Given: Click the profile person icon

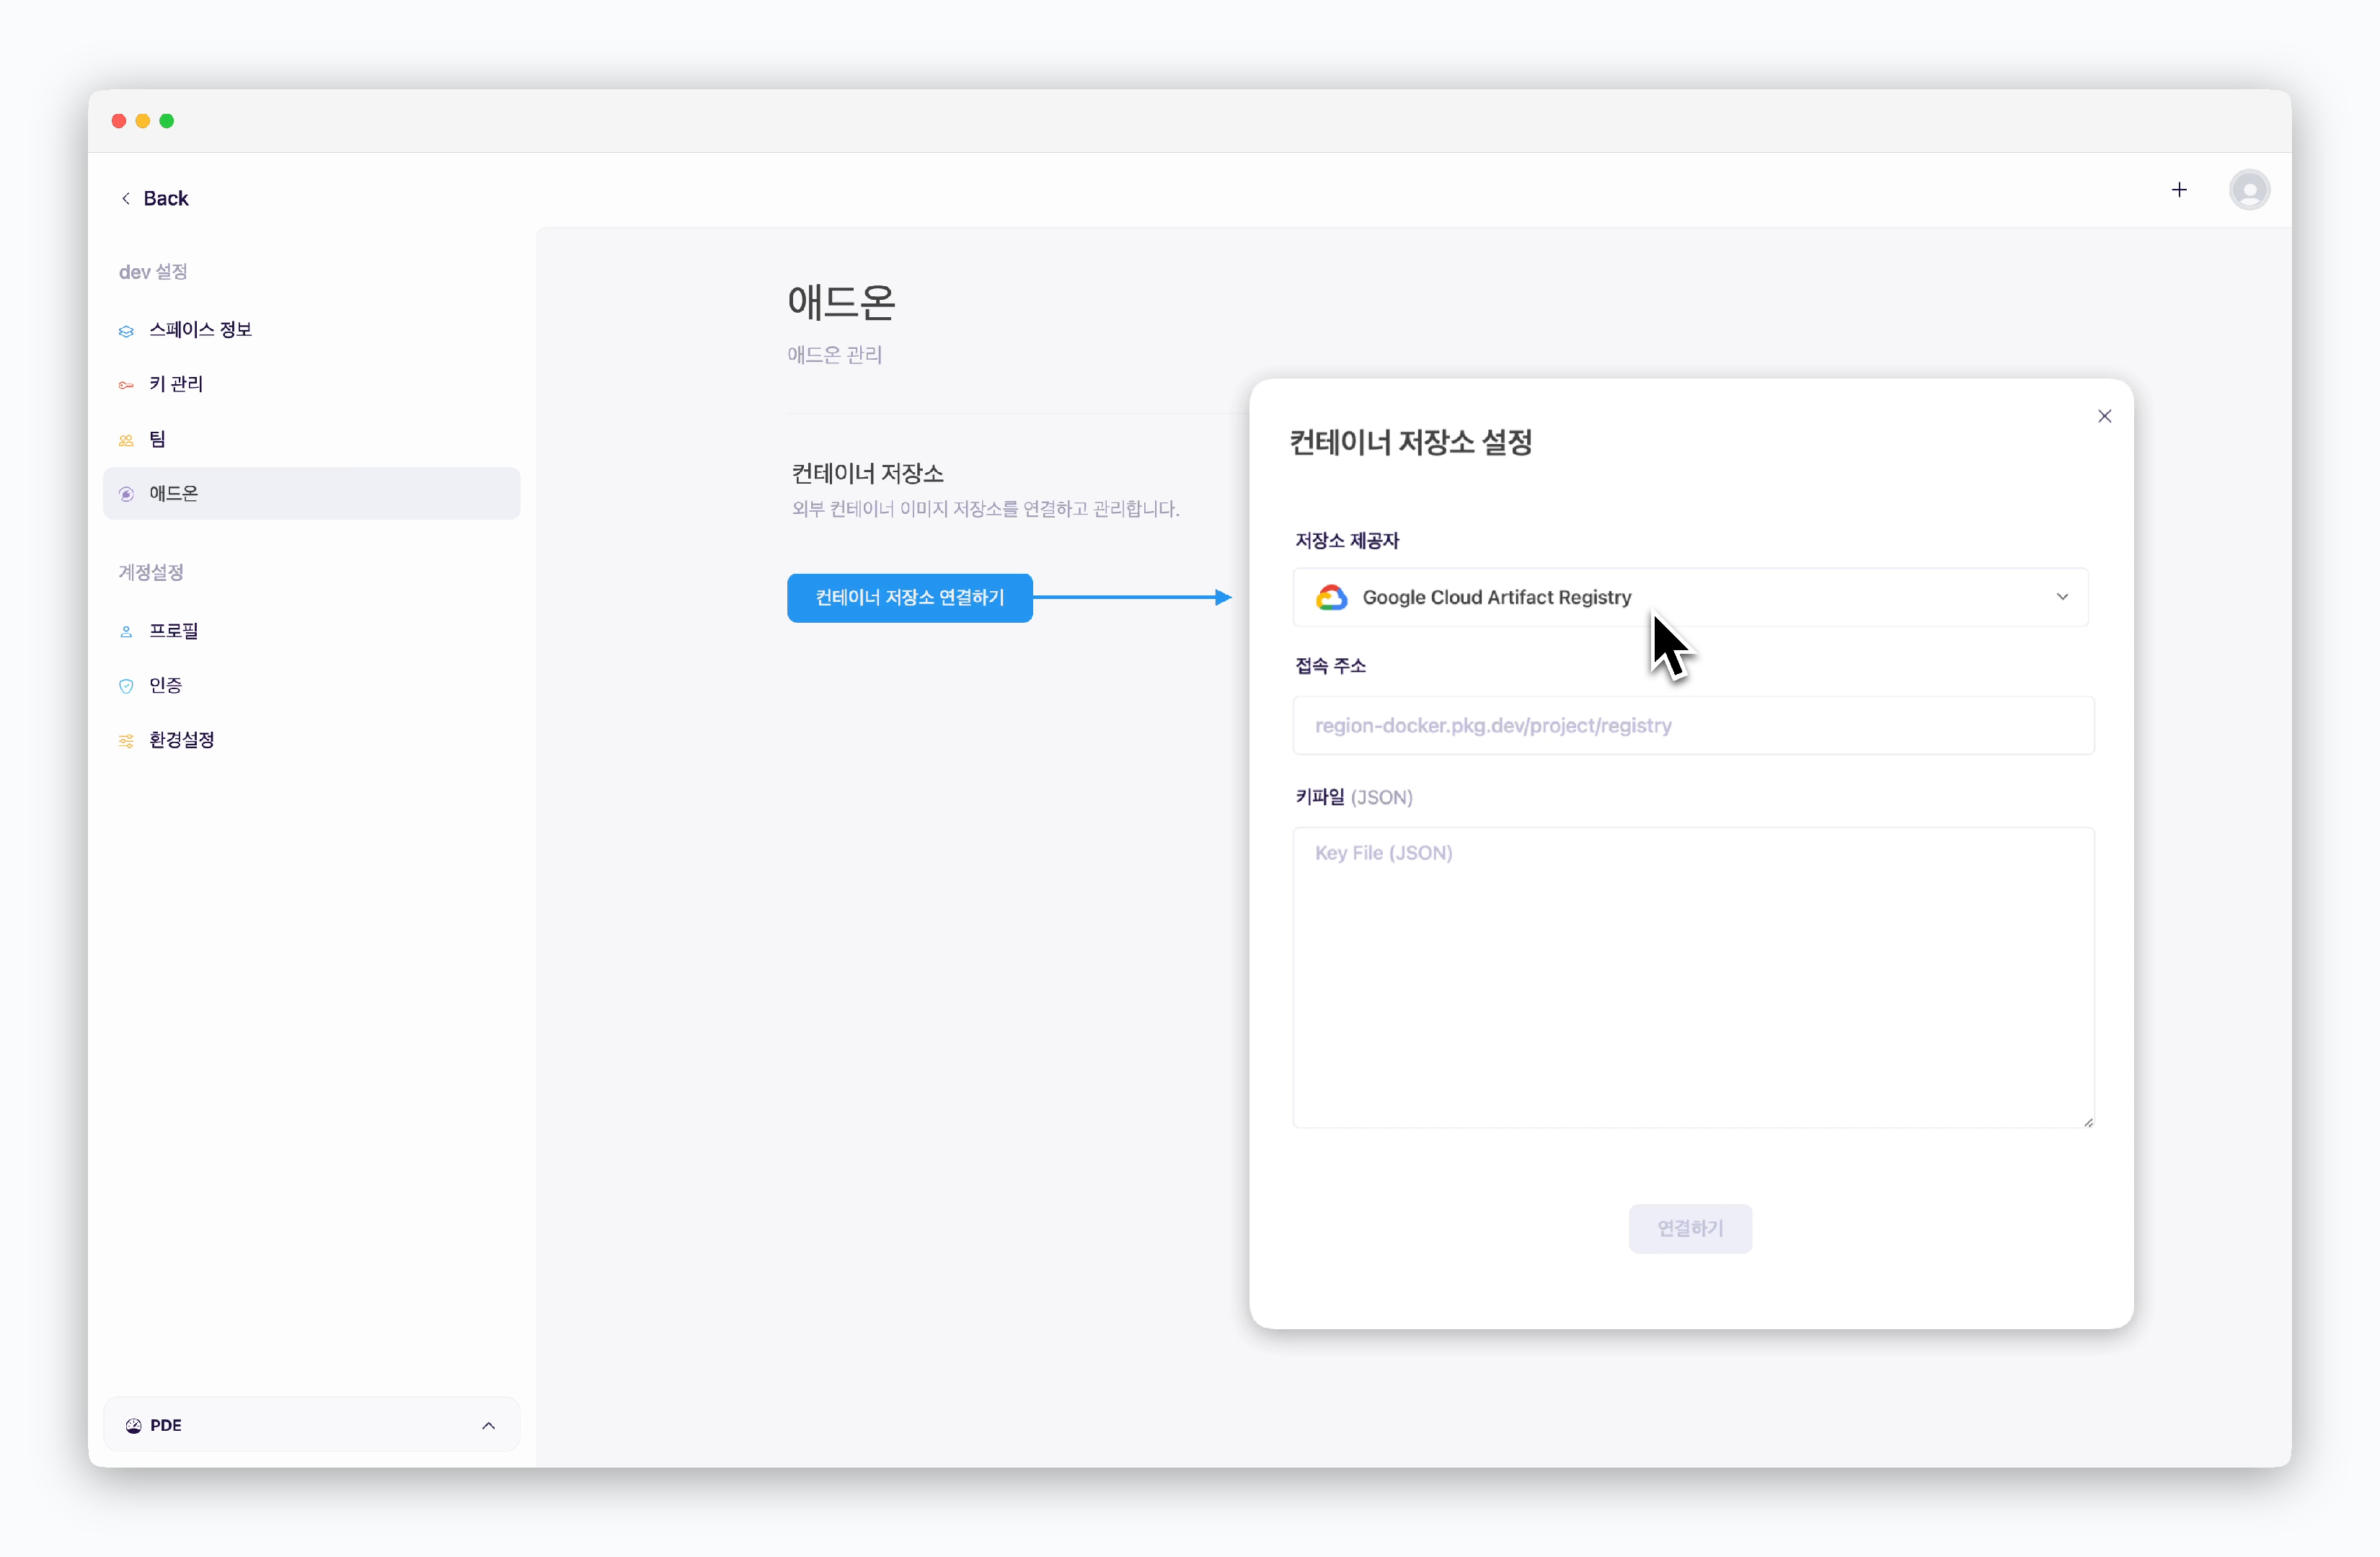Looking at the screenshot, I should click(x=126, y=631).
